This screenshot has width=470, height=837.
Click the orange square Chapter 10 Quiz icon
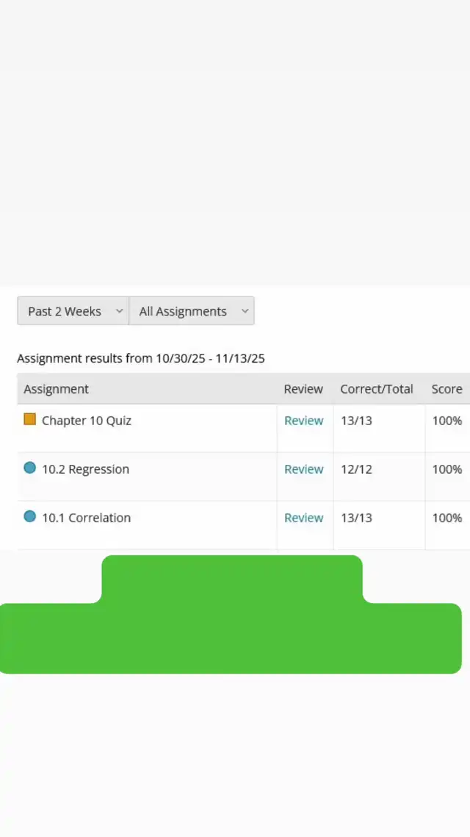tap(30, 419)
